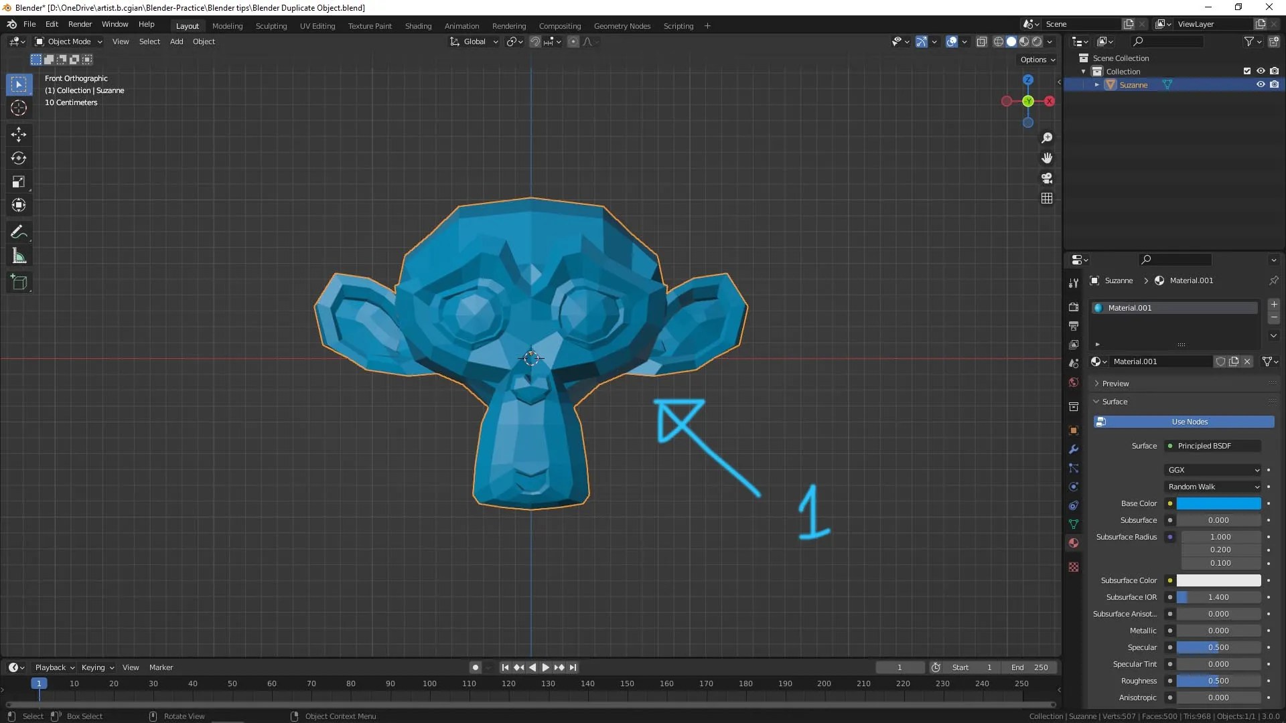Select the Annotate tool
Image resolution: width=1286 pixels, height=723 pixels.
19,232
